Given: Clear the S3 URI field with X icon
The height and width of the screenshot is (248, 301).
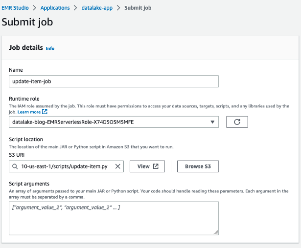Looking at the screenshot, I should [117, 166].
